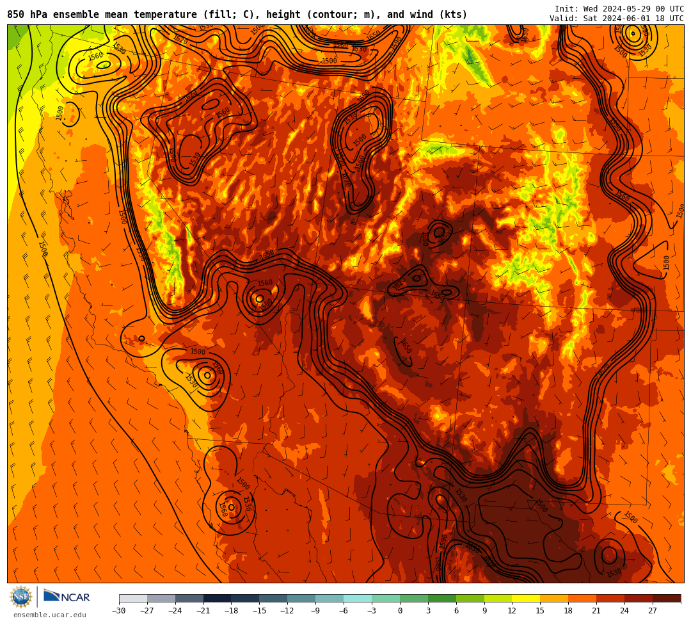Click the yellow-green swatch between 9 and 12
The width and height of the screenshot is (691, 623).
(498, 598)
